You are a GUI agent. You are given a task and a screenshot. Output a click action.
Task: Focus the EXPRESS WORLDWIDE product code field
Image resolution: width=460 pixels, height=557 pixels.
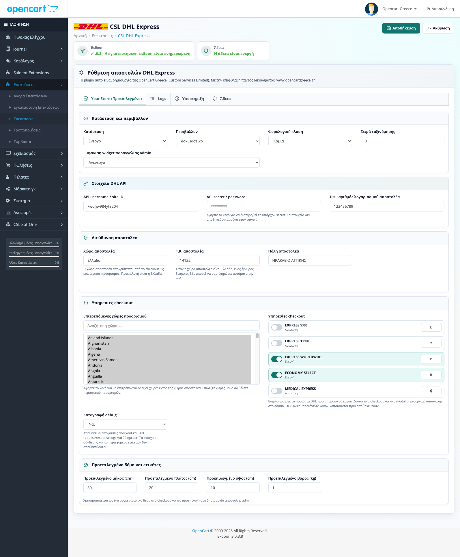pos(431,359)
